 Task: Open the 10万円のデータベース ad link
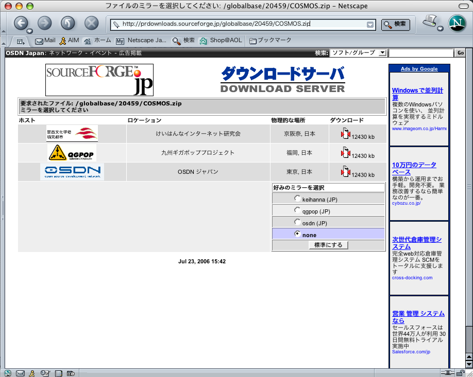click(x=414, y=169)
